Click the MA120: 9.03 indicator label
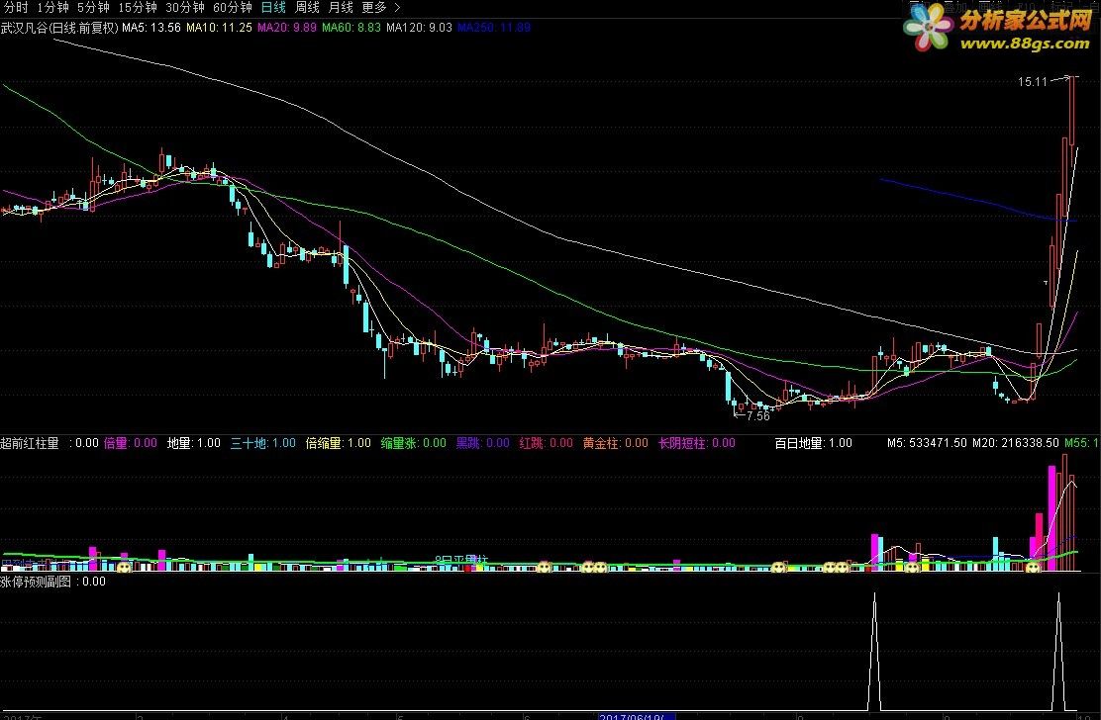The width and height of the screenshot is (1101, 720). 419,28
